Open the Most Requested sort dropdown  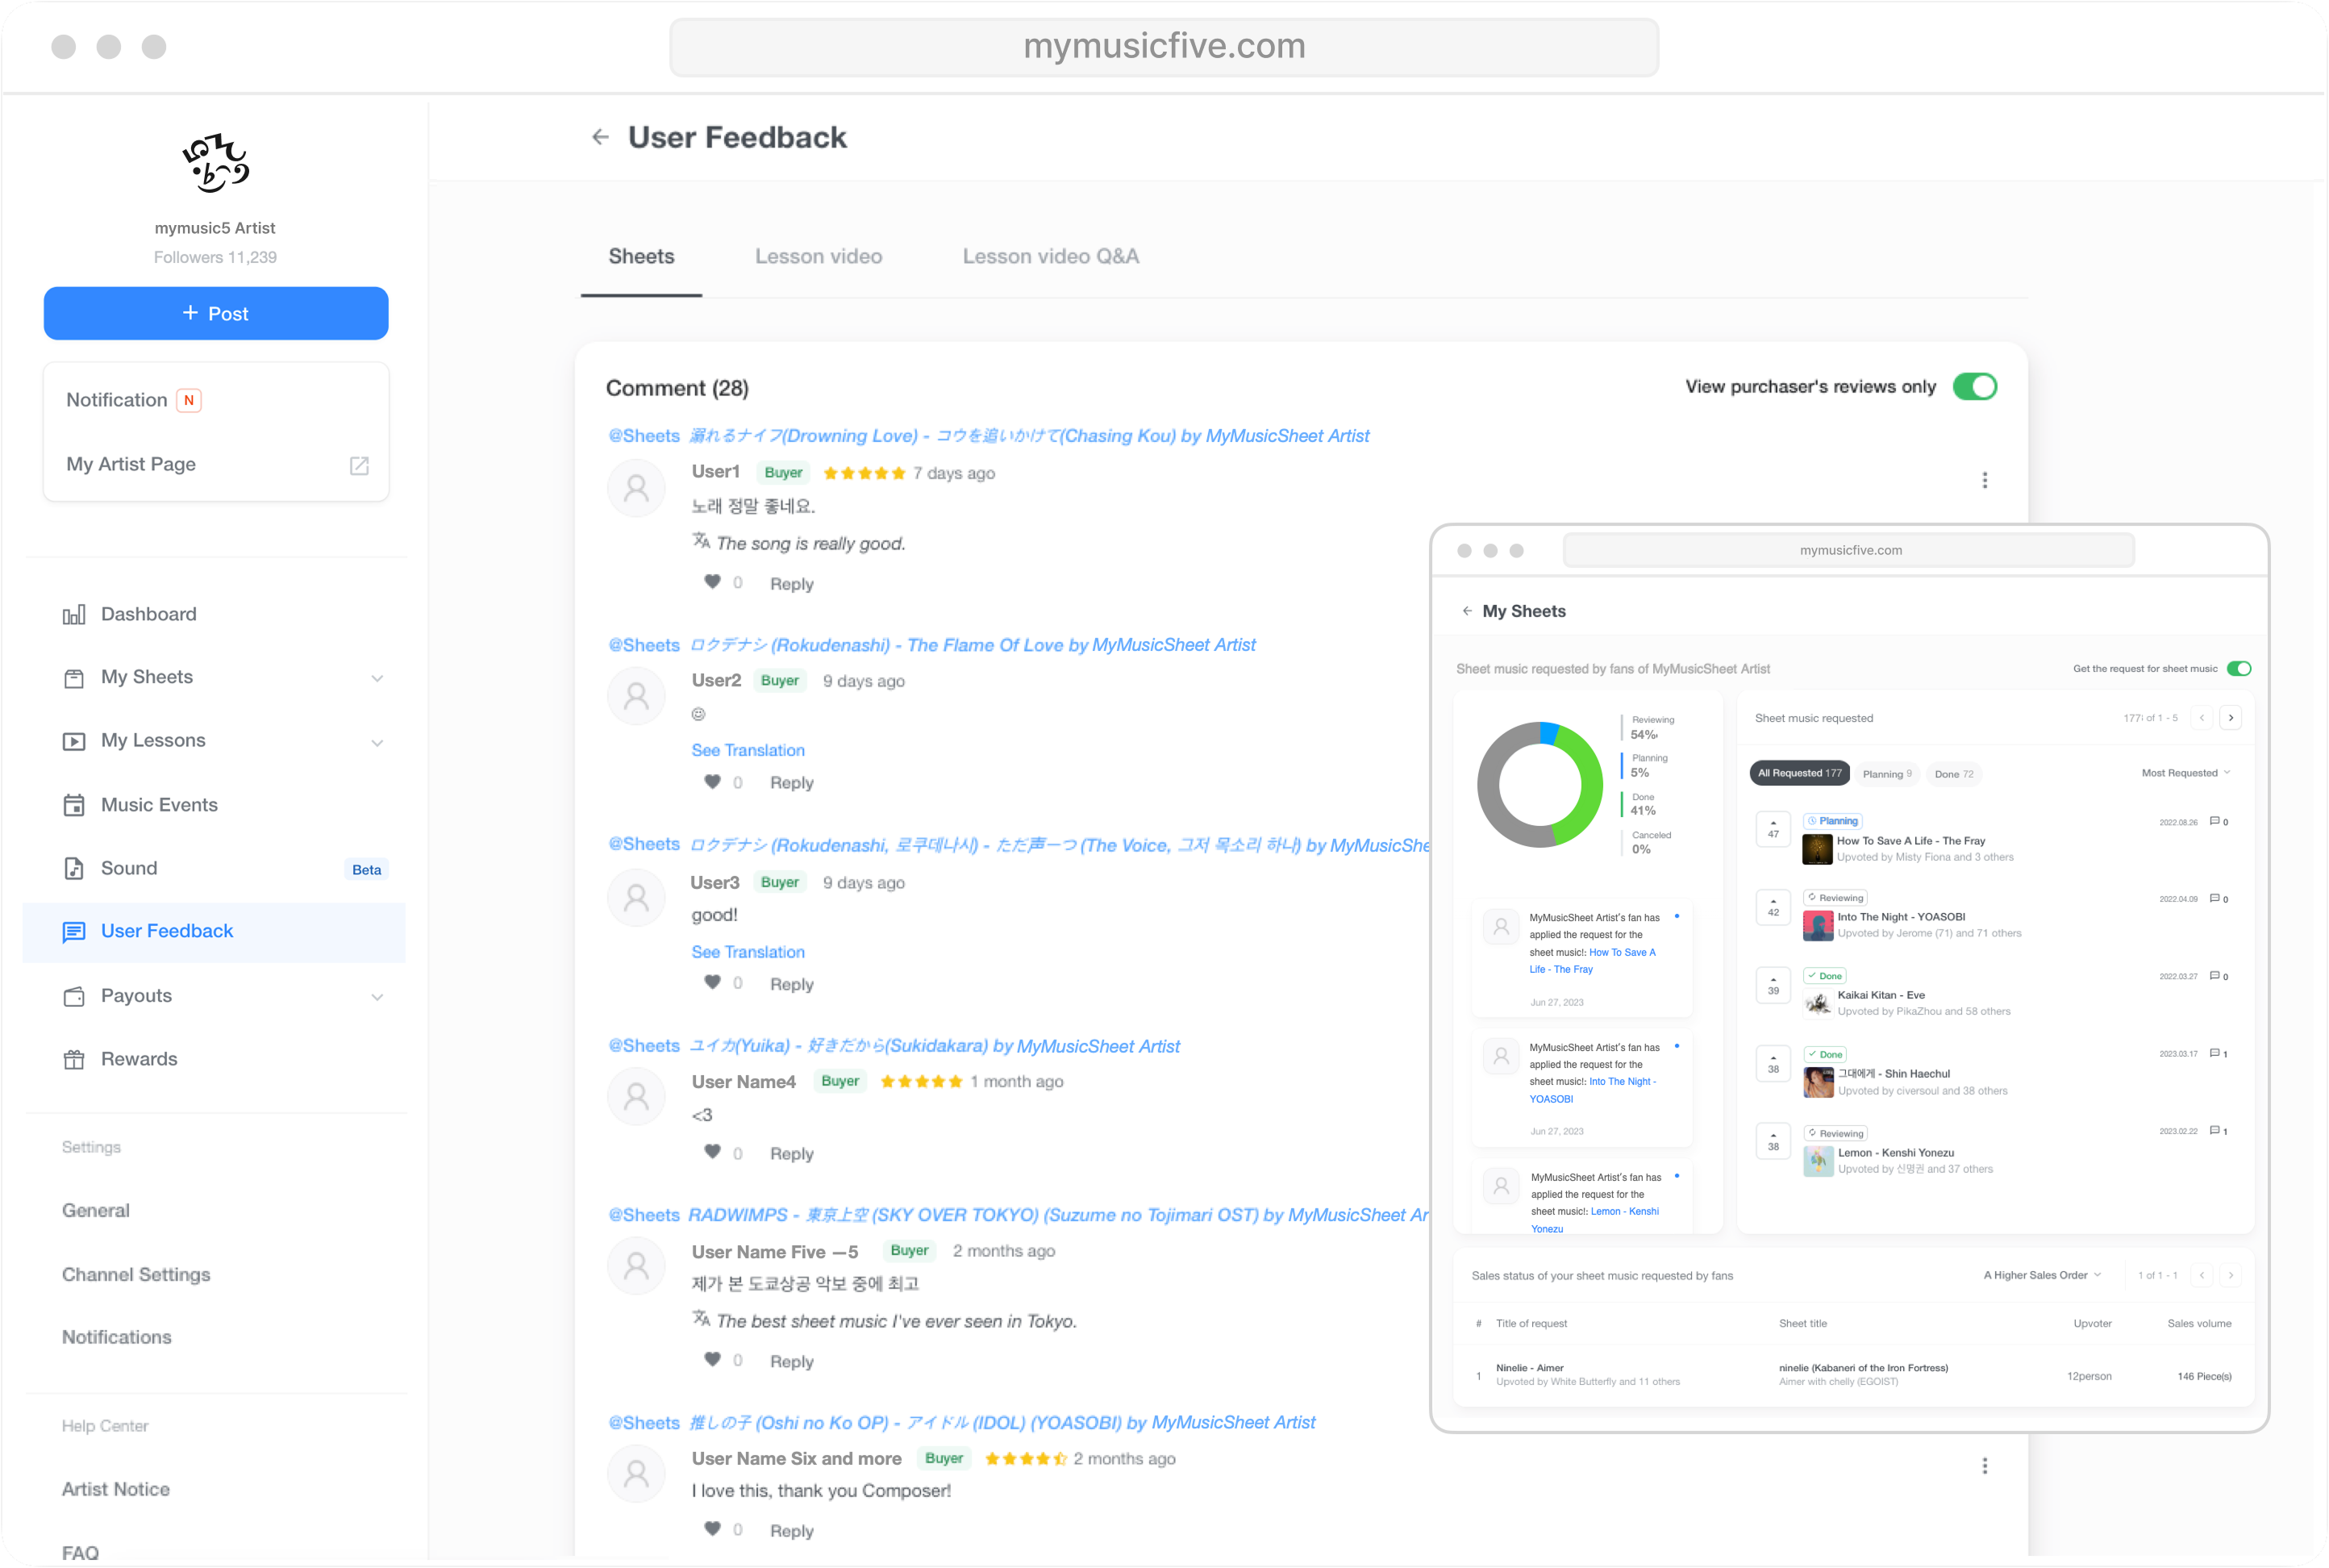click(2185, 773)
